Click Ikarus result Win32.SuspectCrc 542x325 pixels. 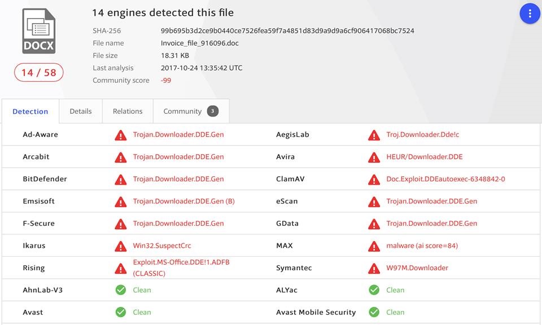click(x=162, y=246)
